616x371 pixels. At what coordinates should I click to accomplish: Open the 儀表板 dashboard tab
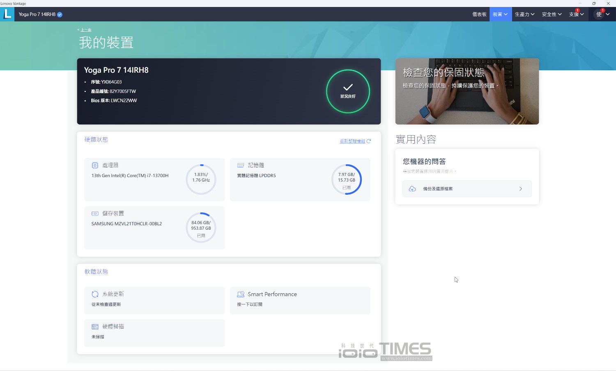(479, 14)
